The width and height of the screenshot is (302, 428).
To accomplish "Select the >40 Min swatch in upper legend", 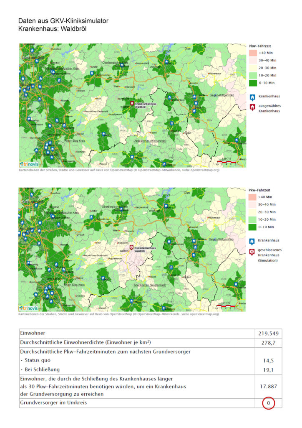I will (253, 53).
